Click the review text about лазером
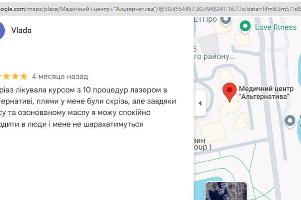This screenshot has height=200, width=301. pyautogui.click(x=83, y=107)
